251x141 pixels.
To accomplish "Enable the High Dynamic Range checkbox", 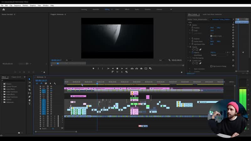I will coord(211,66).
